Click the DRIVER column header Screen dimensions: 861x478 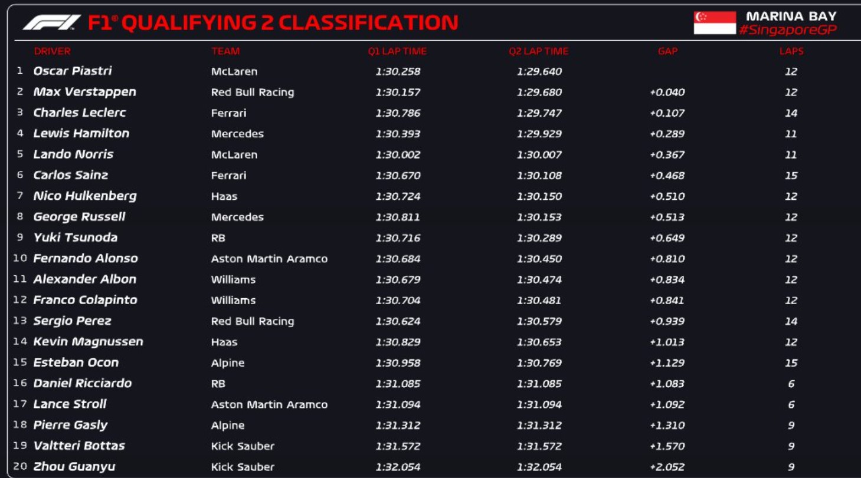[x=52, y=51]
